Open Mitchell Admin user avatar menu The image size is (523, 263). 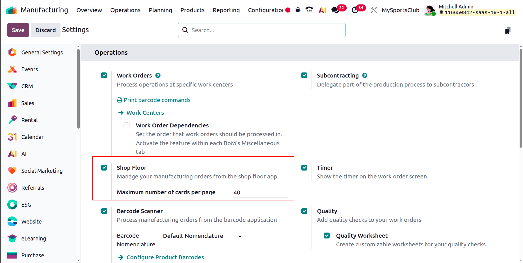430,10
